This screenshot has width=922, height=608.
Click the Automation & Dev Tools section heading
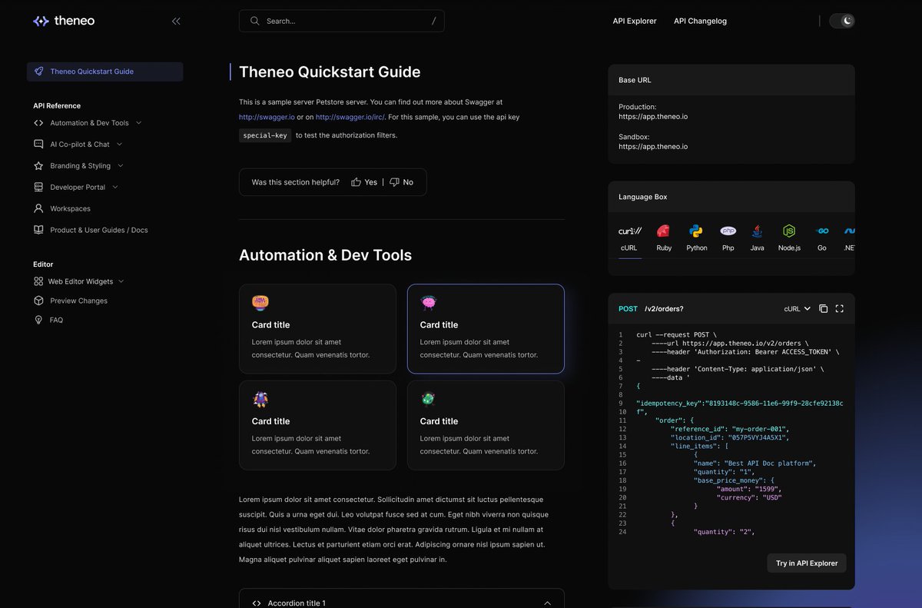pos(325,255)
